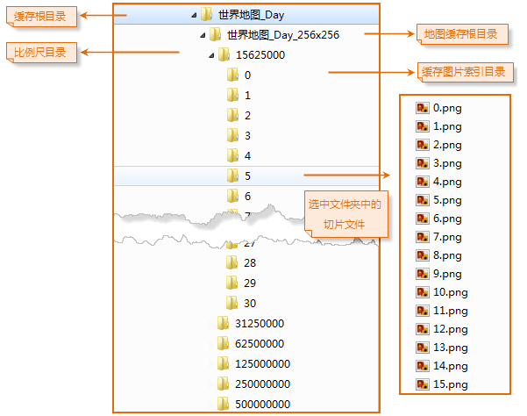
Task: Select the file name 7.png
Action: coord(447,238)
